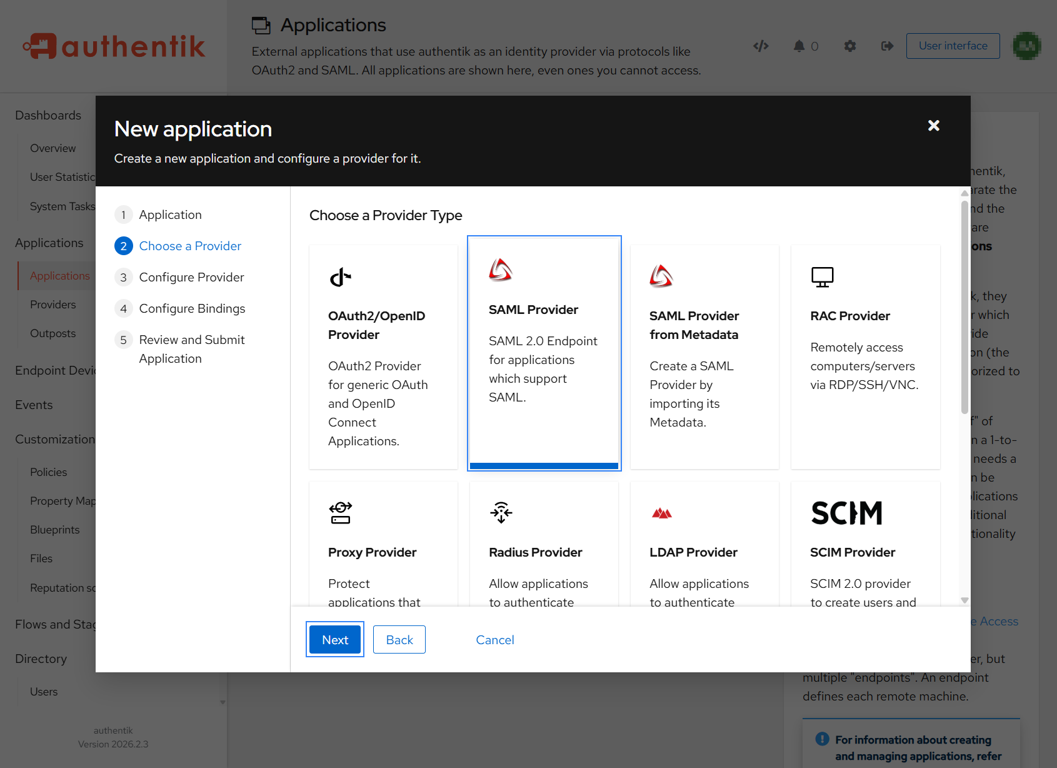Image resolution: width=1057 pixels, height=768 pixels.
Task: Open Overview in the sidebar
Action: pyautogui.click(x=53, y=148)
